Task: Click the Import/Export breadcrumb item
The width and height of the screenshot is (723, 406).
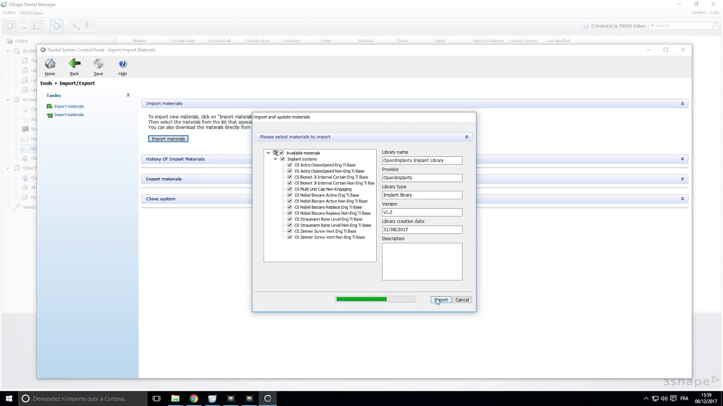Action: 77,83
